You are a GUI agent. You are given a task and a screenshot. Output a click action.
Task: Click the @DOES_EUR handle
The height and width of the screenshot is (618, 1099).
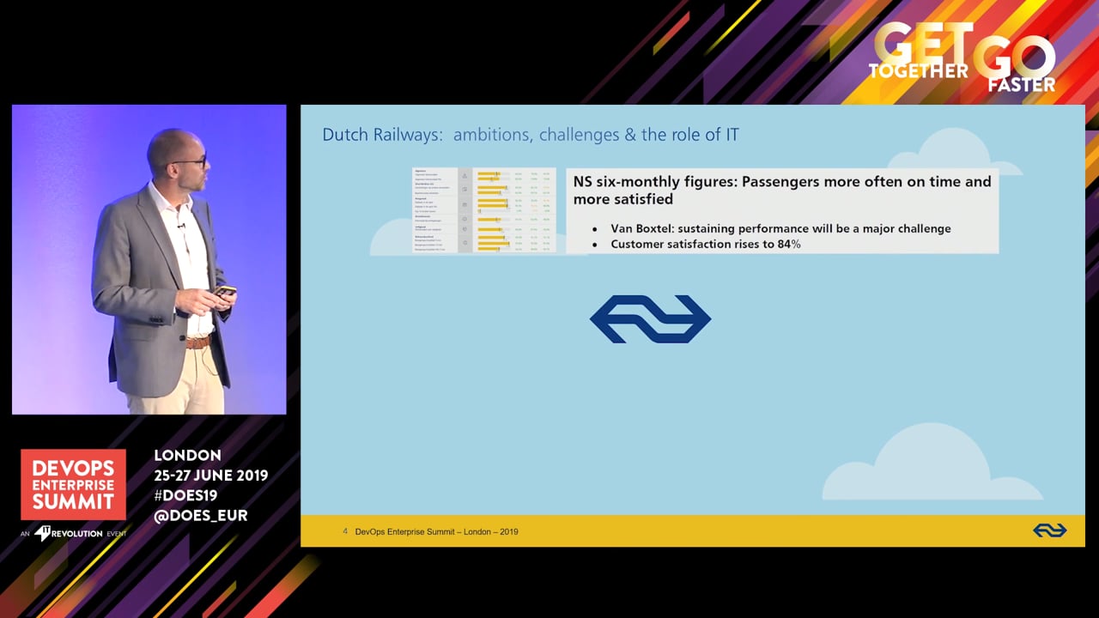tap(200, 516)
